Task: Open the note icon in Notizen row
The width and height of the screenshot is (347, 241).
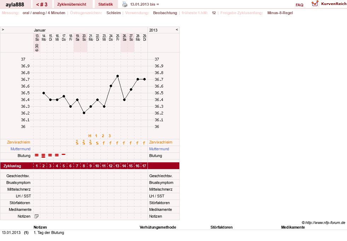Action: click(37, 217)
